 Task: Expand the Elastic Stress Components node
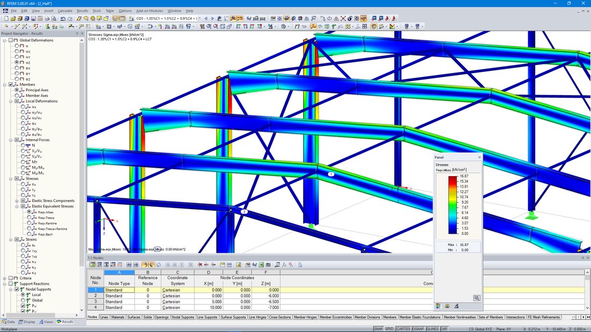pyautogui.click(x=17, y=201)
